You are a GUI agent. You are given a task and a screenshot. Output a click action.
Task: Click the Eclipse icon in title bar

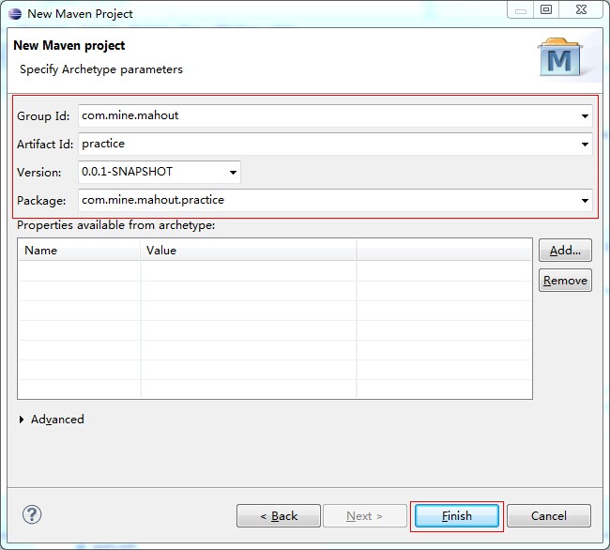pyautogui.click(x=15, y=14)
